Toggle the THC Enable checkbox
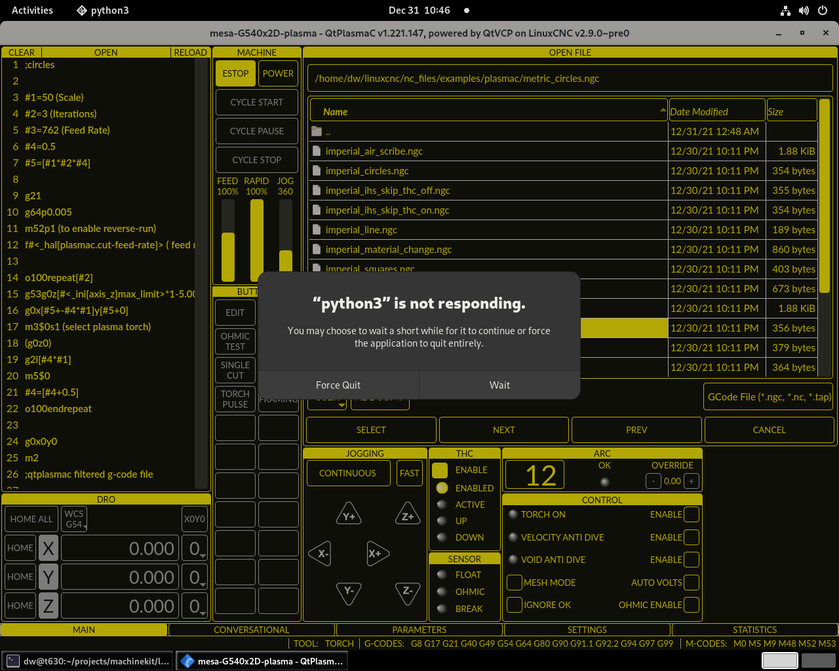The width and height of the screenshot is (839, 671). pyautogui.click(x=440, y=470)
